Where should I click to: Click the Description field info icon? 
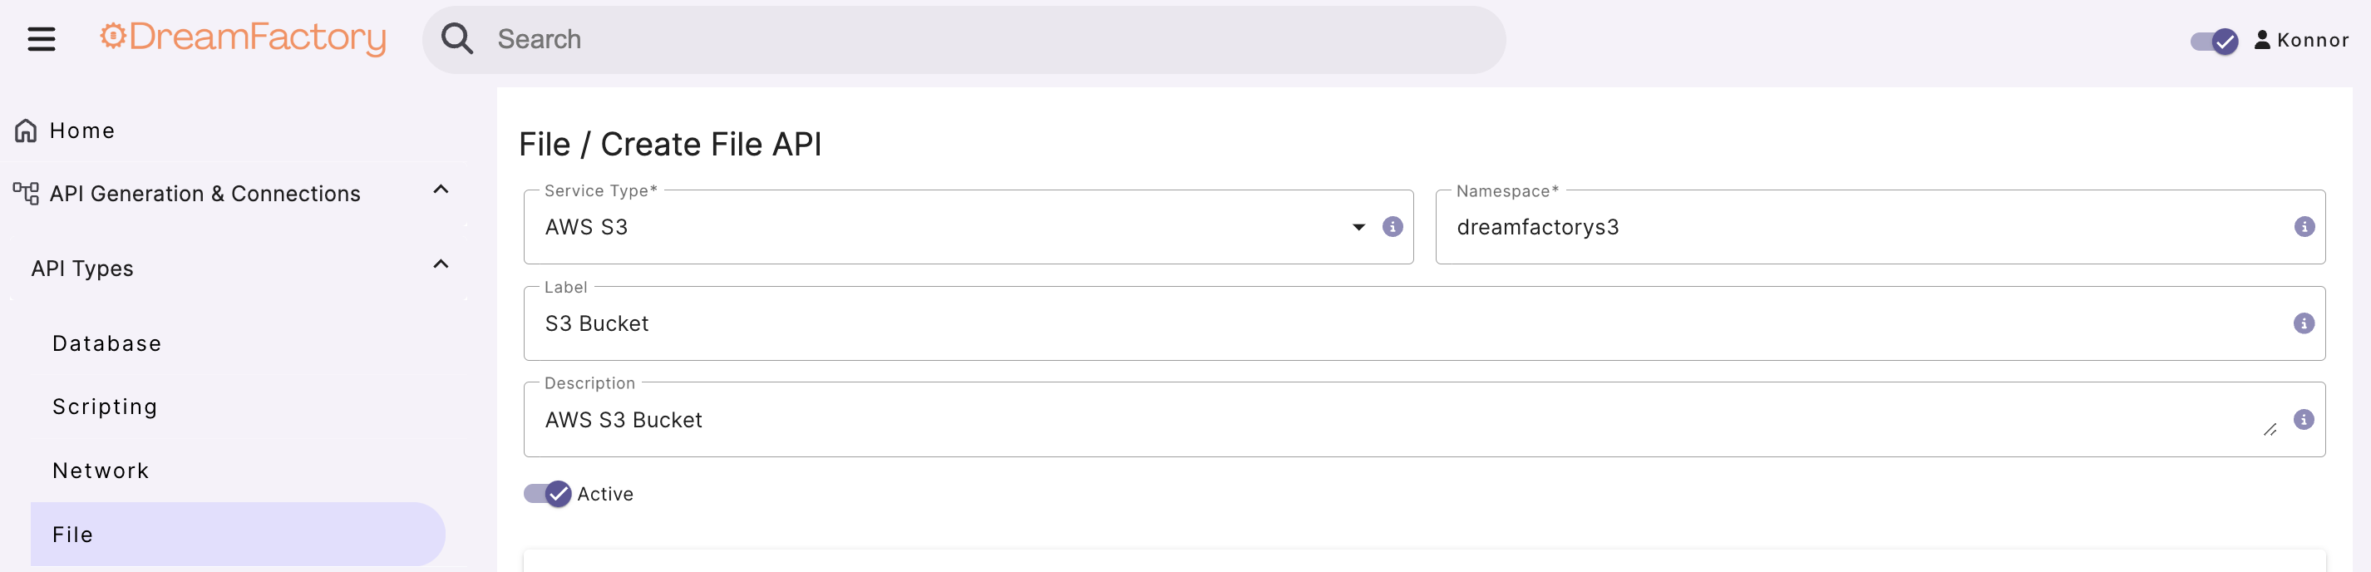point(2304,420)
